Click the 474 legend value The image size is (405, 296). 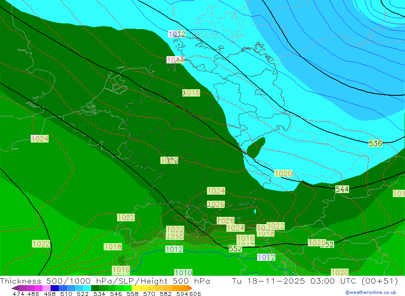click(18, 294)
